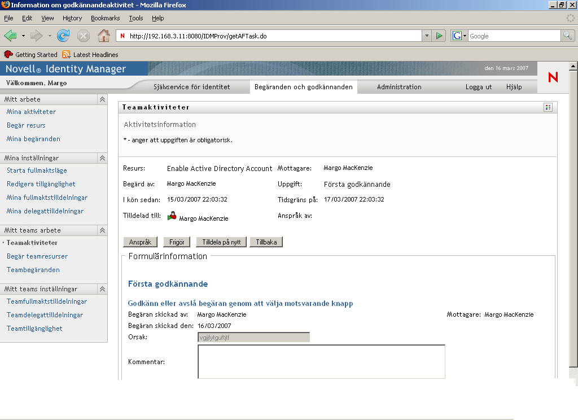Open Teambegäranden link
578x420 pixels.
pos(33,270)
